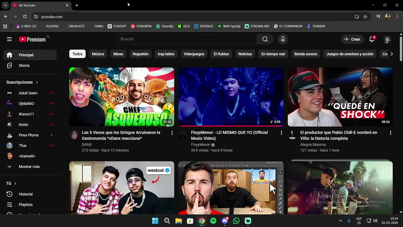Screen dimensions: 403x227
Task: Expand the Suscripciones section chevron
Action: pos(37,82)
